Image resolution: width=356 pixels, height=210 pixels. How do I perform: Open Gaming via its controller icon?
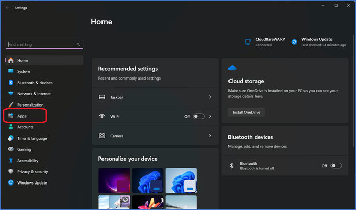(x=11, y=149)
